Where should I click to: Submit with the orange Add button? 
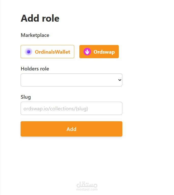[x=71, y=129]
